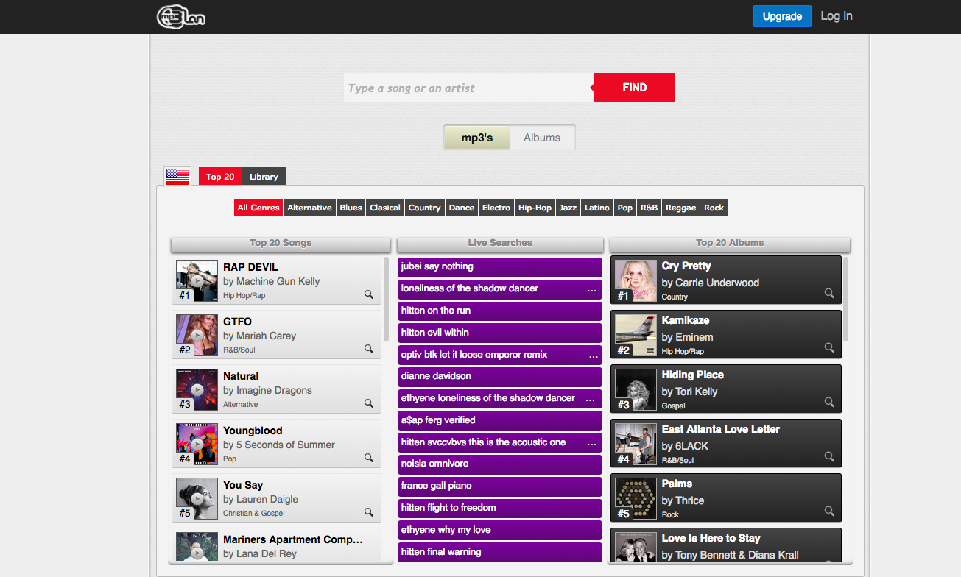Open 'noisia omnivore' live search
The width and height of the screenshot is (961, 577).
(x=500, y=464)
